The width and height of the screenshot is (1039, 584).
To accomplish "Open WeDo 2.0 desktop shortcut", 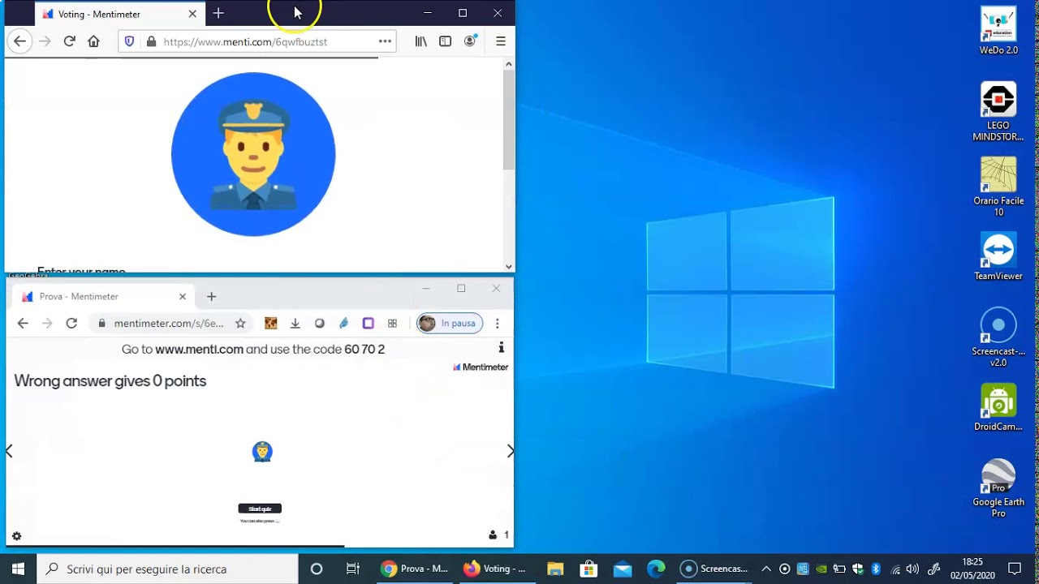I will [998, 31].
